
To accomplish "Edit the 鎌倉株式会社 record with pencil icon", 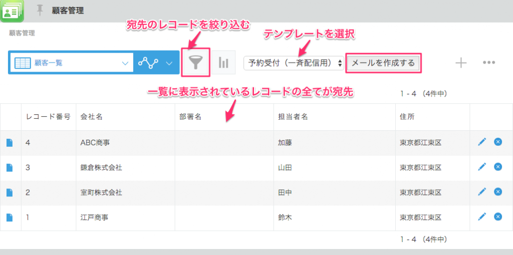I will click(x=481, y=167).
